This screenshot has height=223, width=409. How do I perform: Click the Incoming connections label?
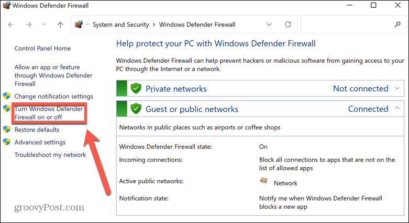151,160
